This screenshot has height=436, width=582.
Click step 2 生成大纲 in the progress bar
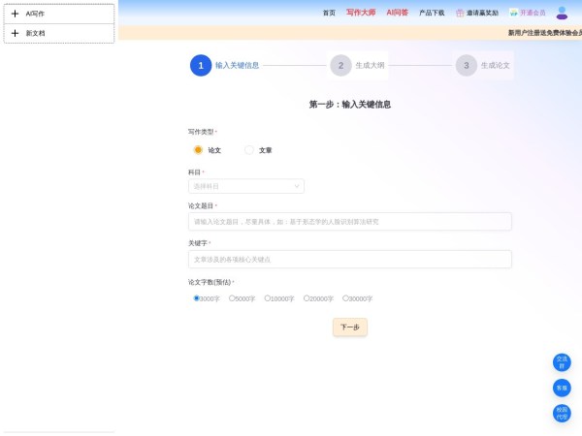click(340, 66)
